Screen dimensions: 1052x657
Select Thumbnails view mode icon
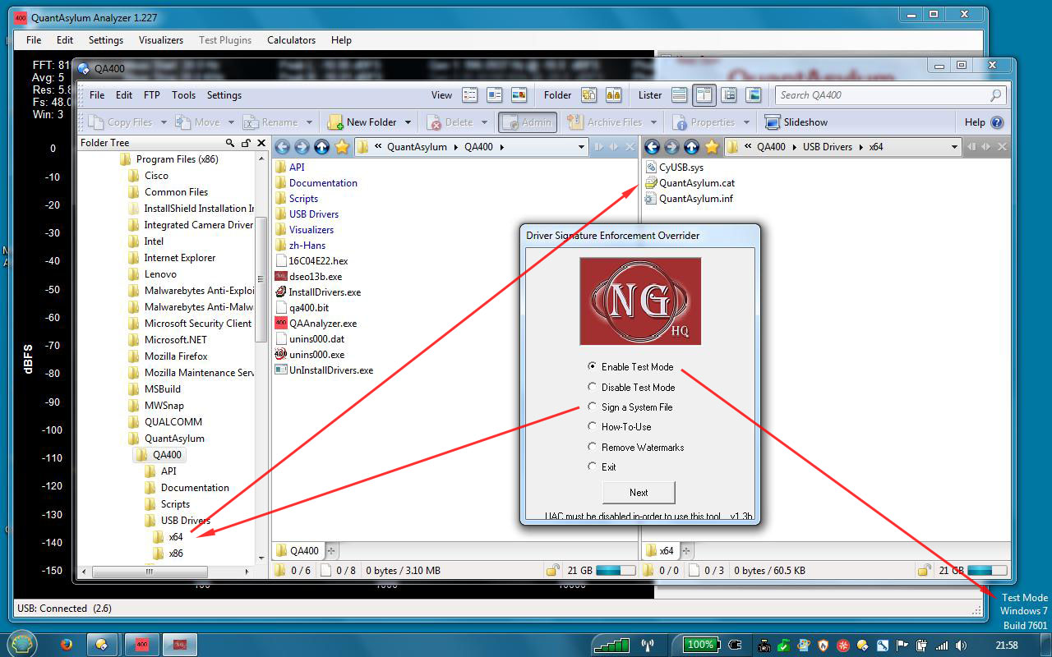[519, 95]
